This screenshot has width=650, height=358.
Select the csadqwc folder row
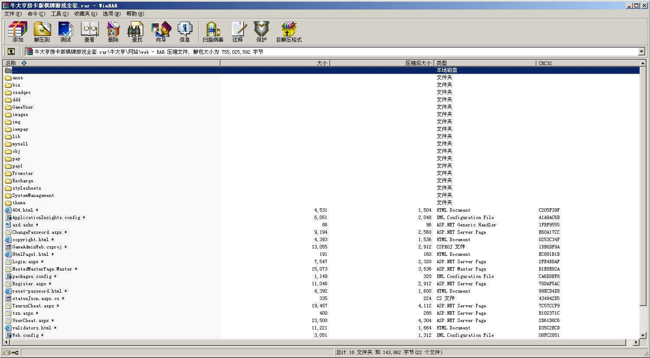pyautogui.click(x=322, y=93)
